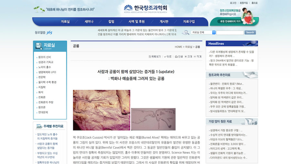Viewport: 291px width, 164px height.
Task: Click the magnifying glass search icon
Action: [x=185, y=32]
